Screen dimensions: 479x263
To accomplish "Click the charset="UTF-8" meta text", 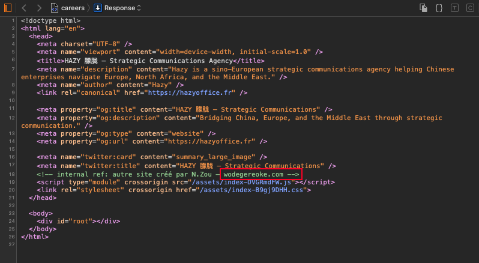I will (x=90, y=44).
